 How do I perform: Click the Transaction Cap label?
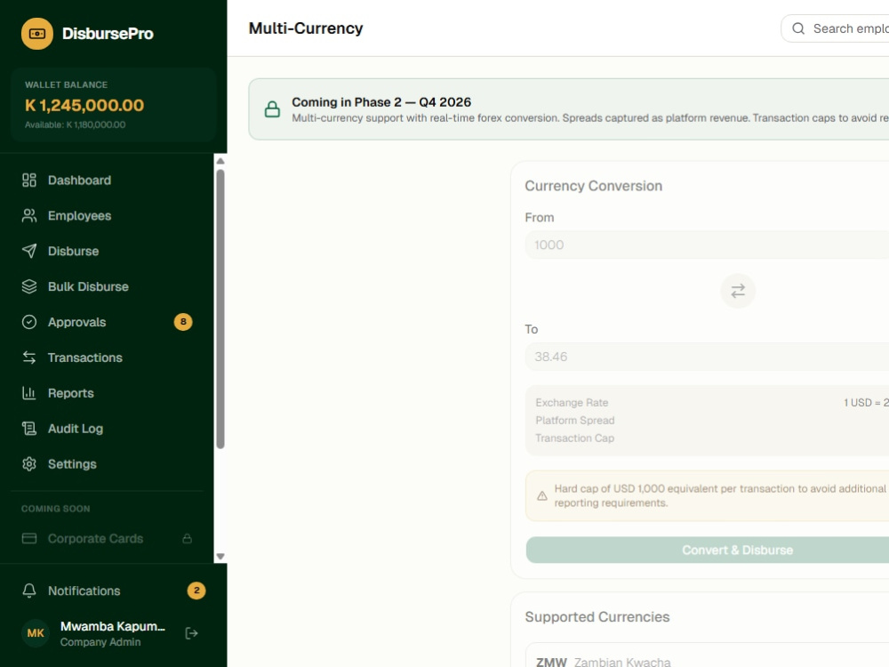pyautogui.click(x=575, y=438)
